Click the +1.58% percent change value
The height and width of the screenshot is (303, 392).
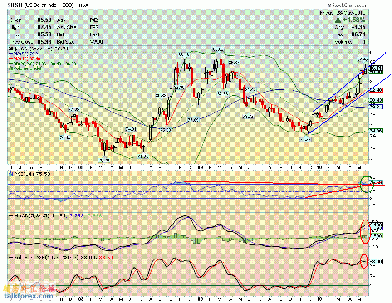(x=354, y=20)
